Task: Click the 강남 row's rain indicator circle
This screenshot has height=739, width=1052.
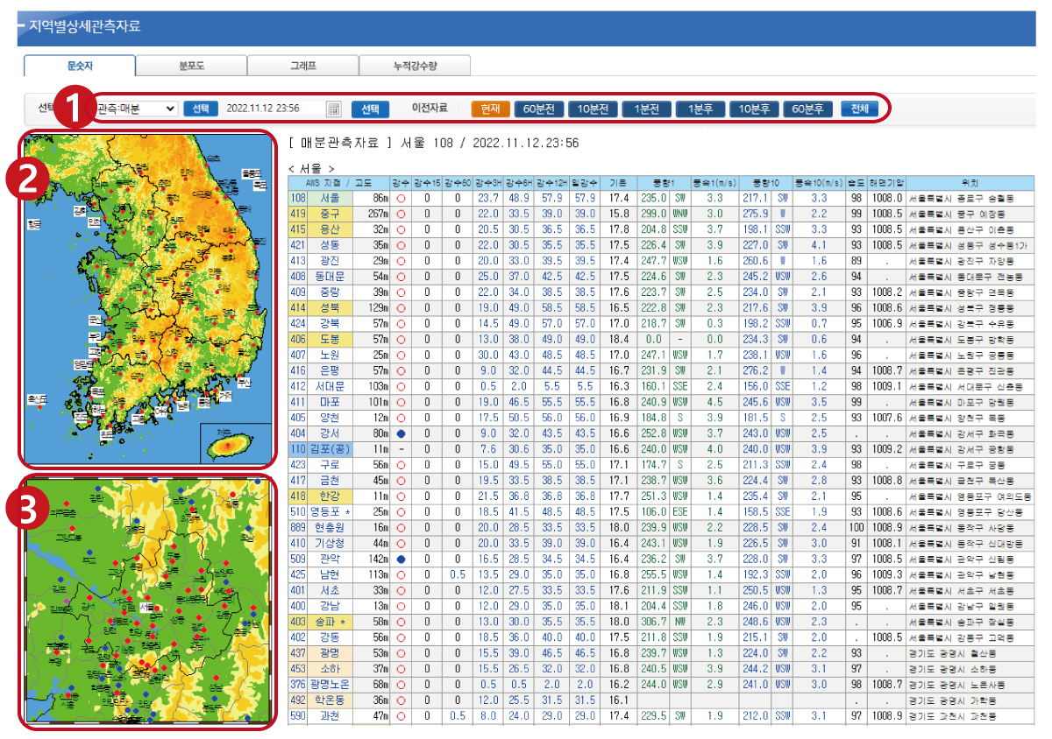Action: click(401, 606)
